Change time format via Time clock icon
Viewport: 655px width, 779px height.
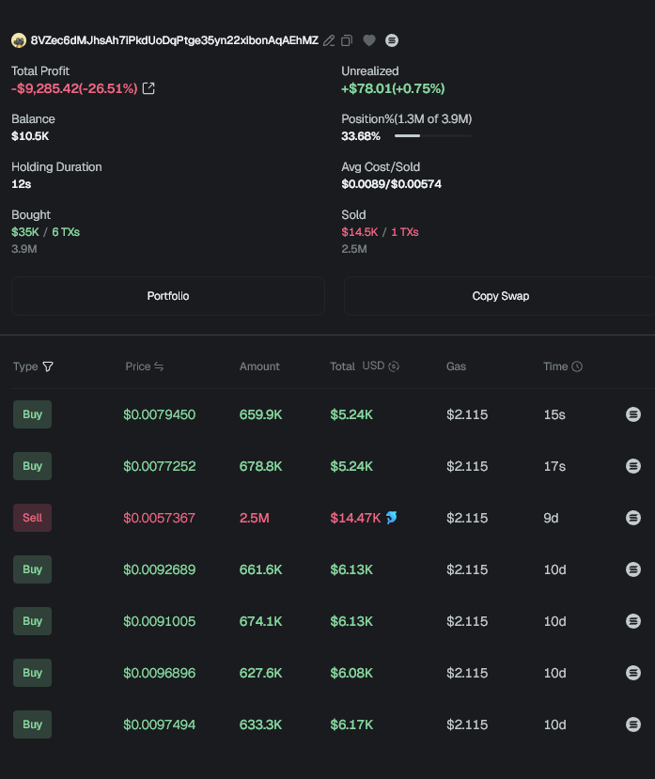pyautogui.click(x=577, y=366)
